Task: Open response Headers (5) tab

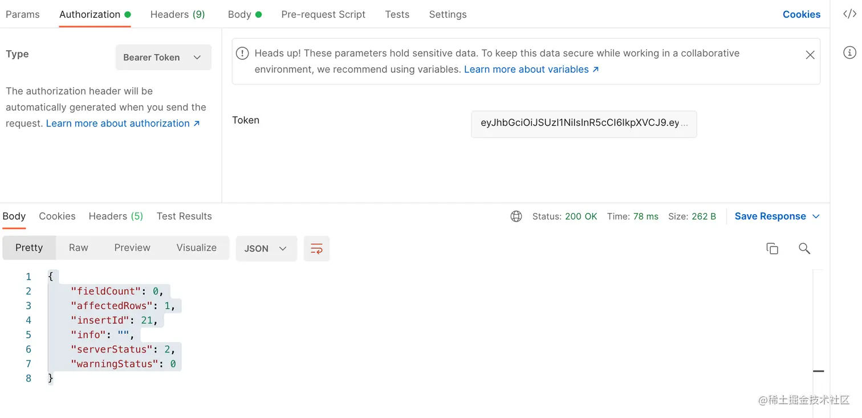Action: pyautogui.click(x=116, y=216)
